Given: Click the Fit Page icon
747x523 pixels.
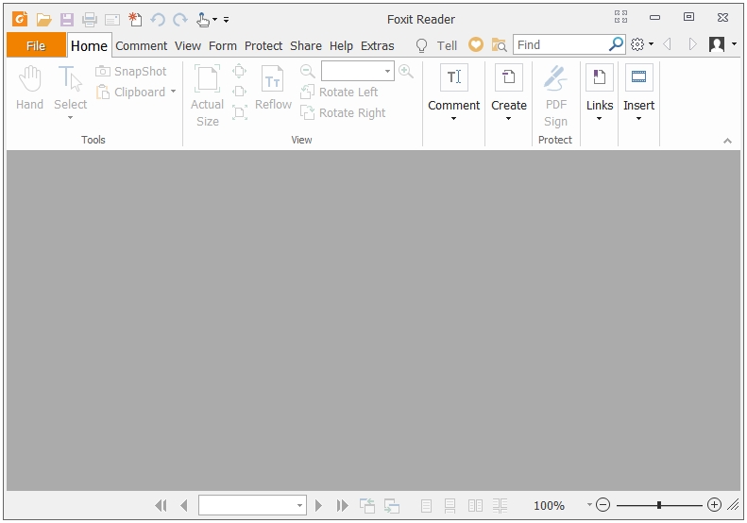Looking at the screenshot, I should click(240, 72).
